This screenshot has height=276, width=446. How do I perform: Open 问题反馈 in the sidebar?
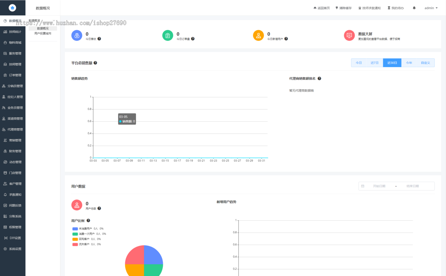13,205
